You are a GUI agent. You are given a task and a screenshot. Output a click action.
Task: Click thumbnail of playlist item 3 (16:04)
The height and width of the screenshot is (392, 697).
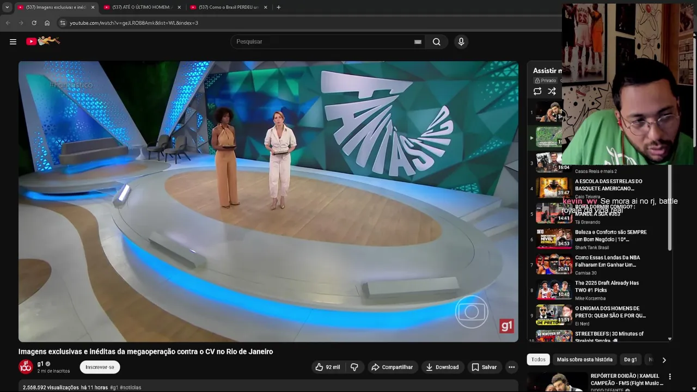(554, 162)
